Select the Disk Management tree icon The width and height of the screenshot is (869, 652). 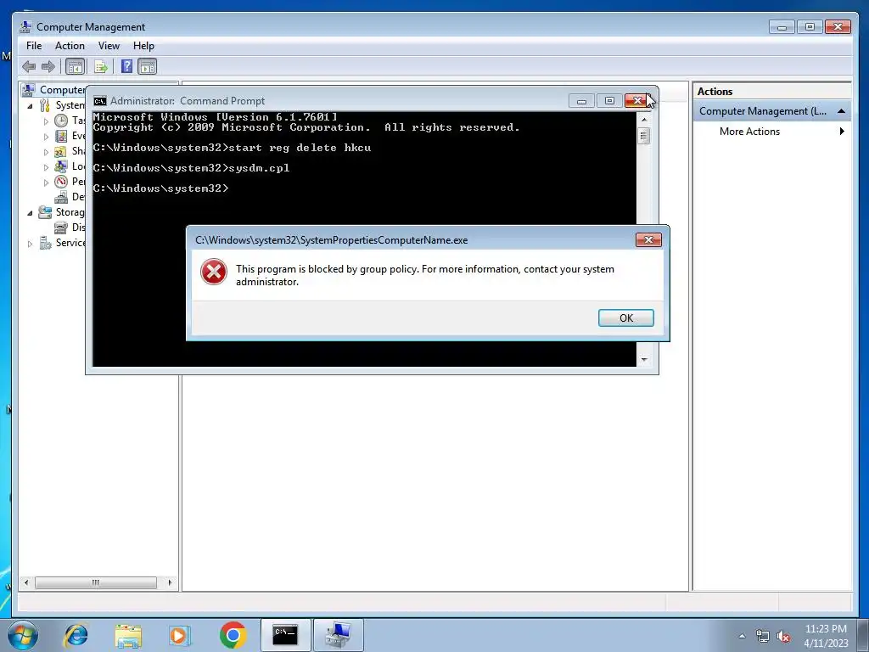pos(61,228)
